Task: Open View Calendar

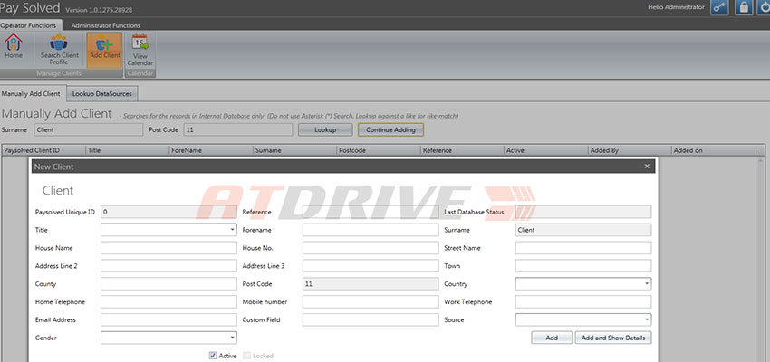Action: point(140,50)
